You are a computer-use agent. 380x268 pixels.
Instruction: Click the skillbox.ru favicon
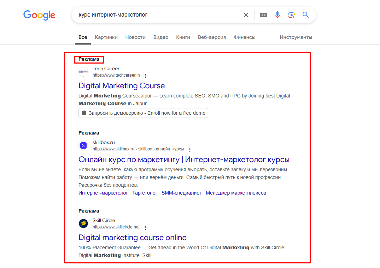click(83, 145)
